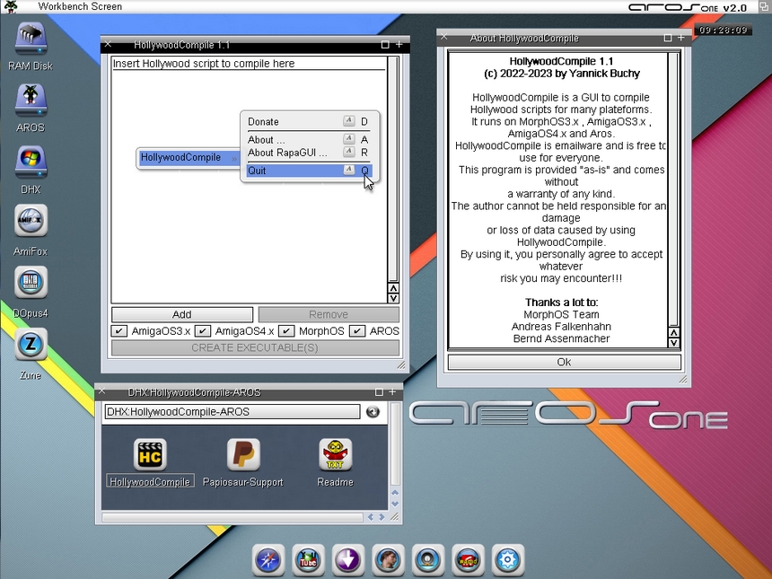Image resolution: width=772 pixels, height=579 pixels.
Task: Click the parent-directory button beside the path field
Action: click(x=373, y=412)
